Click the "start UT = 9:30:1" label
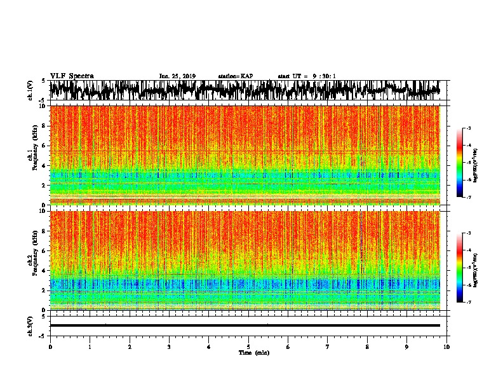The width and height of the screenshot is (503, 389). (307, 76)
